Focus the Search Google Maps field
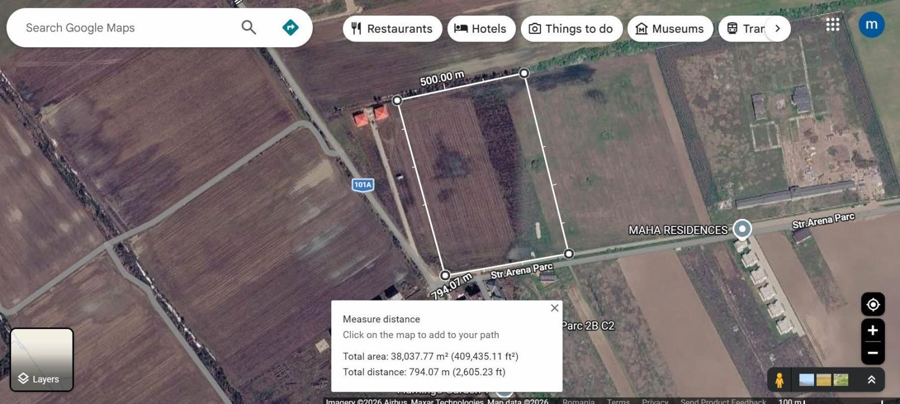Image resolution: width=900 pixels, height=404 pixels. click(x=129, y=28)
